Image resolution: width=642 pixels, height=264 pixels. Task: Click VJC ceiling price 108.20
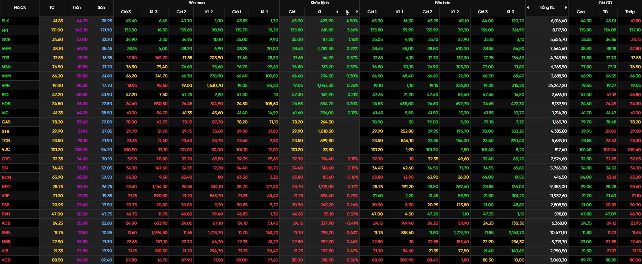click(81, 149)
